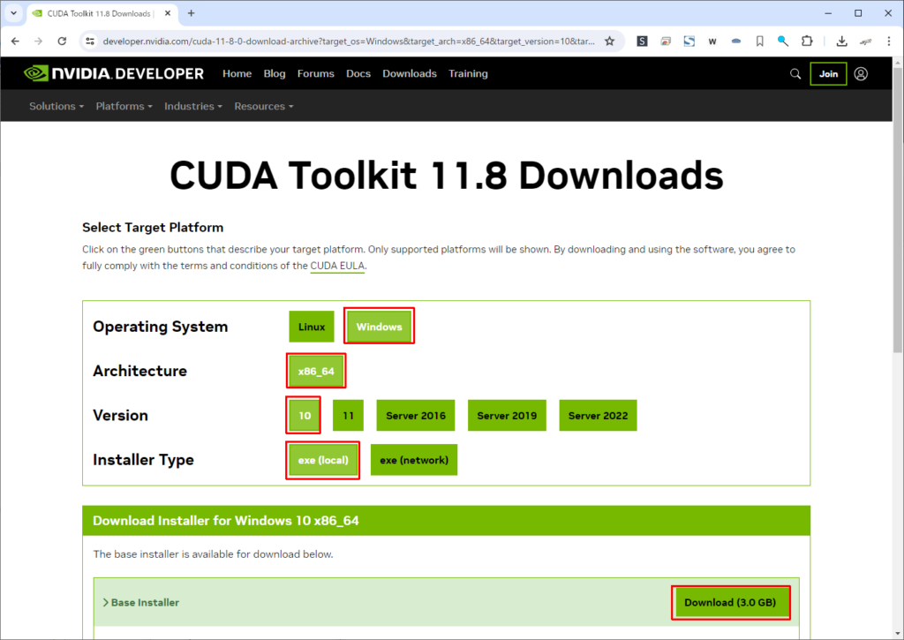
Task: Open the CUDA EULA link
Action: click(x=337, y=265)
